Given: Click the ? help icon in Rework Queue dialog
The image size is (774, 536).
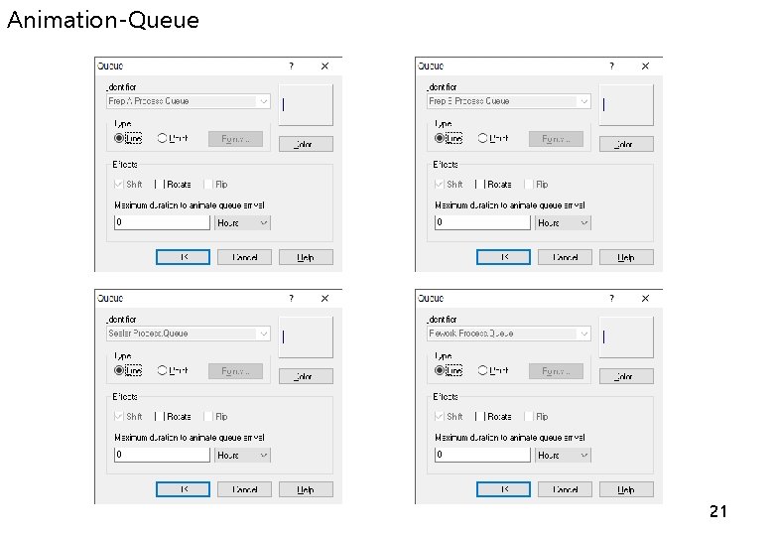Looking at the screenshot, I should pyautogui.click(x=611, y=298).
